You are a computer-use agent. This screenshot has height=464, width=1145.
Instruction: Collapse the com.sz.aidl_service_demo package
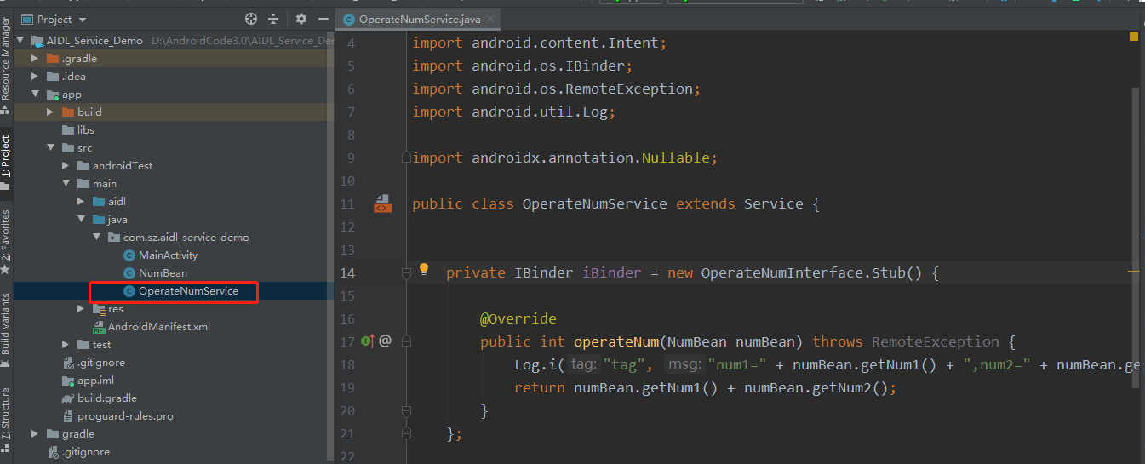pyautogui.click(x=96, y=238)
